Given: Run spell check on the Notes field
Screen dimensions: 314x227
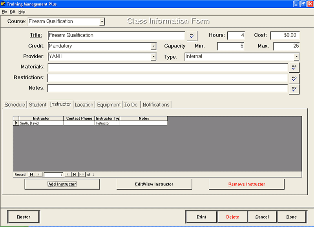Looking at the screenshot, I should (294, 89).
